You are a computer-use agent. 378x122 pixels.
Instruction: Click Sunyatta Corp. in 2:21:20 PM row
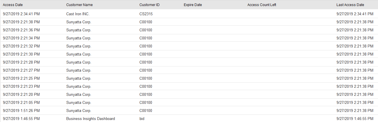[x=79, y=94]
